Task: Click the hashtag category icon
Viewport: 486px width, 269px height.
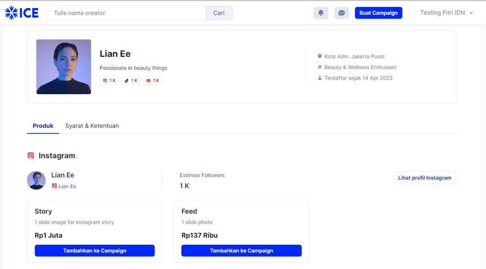Action: (320, 67)
